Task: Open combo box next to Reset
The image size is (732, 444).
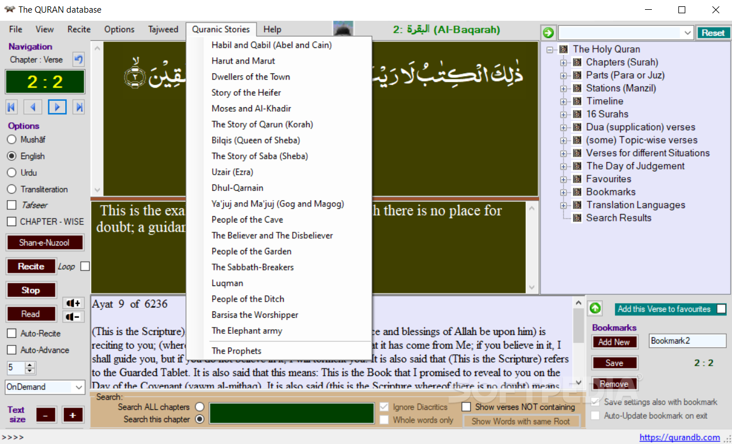Action: [625, 33]
